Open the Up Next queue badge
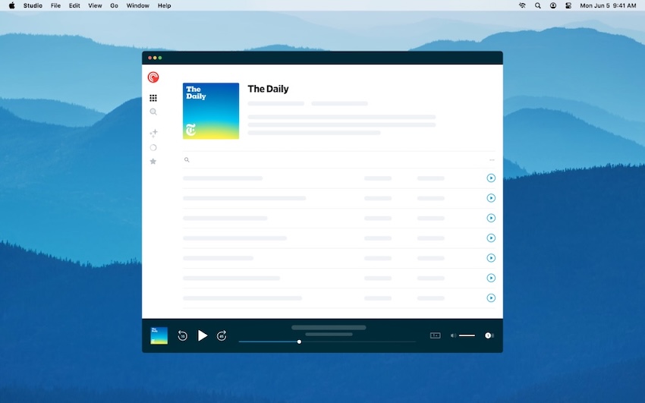Image resolution: width=645 pixels, height=403 pixels. click(489, 335)
